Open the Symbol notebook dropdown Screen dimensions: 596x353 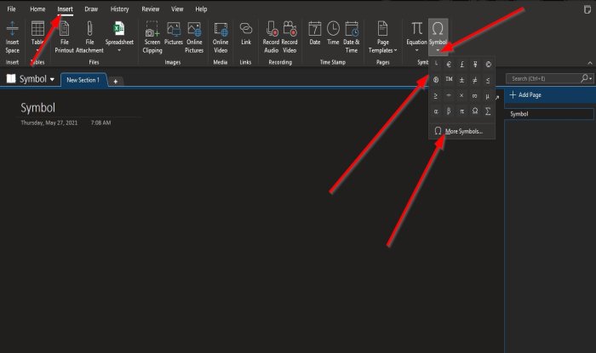point(52,79)
